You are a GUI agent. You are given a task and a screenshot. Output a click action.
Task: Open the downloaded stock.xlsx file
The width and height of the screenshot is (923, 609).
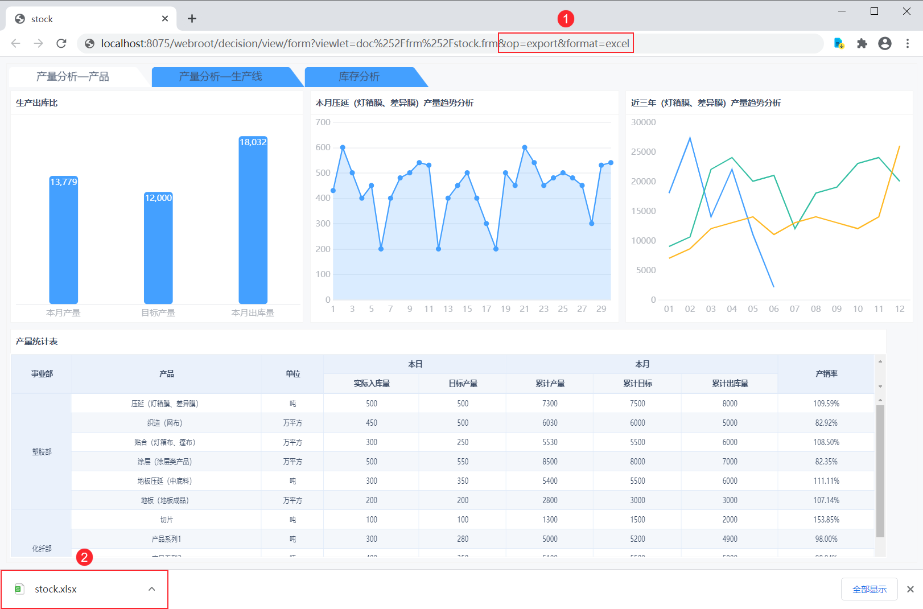[x=56, y=589]
